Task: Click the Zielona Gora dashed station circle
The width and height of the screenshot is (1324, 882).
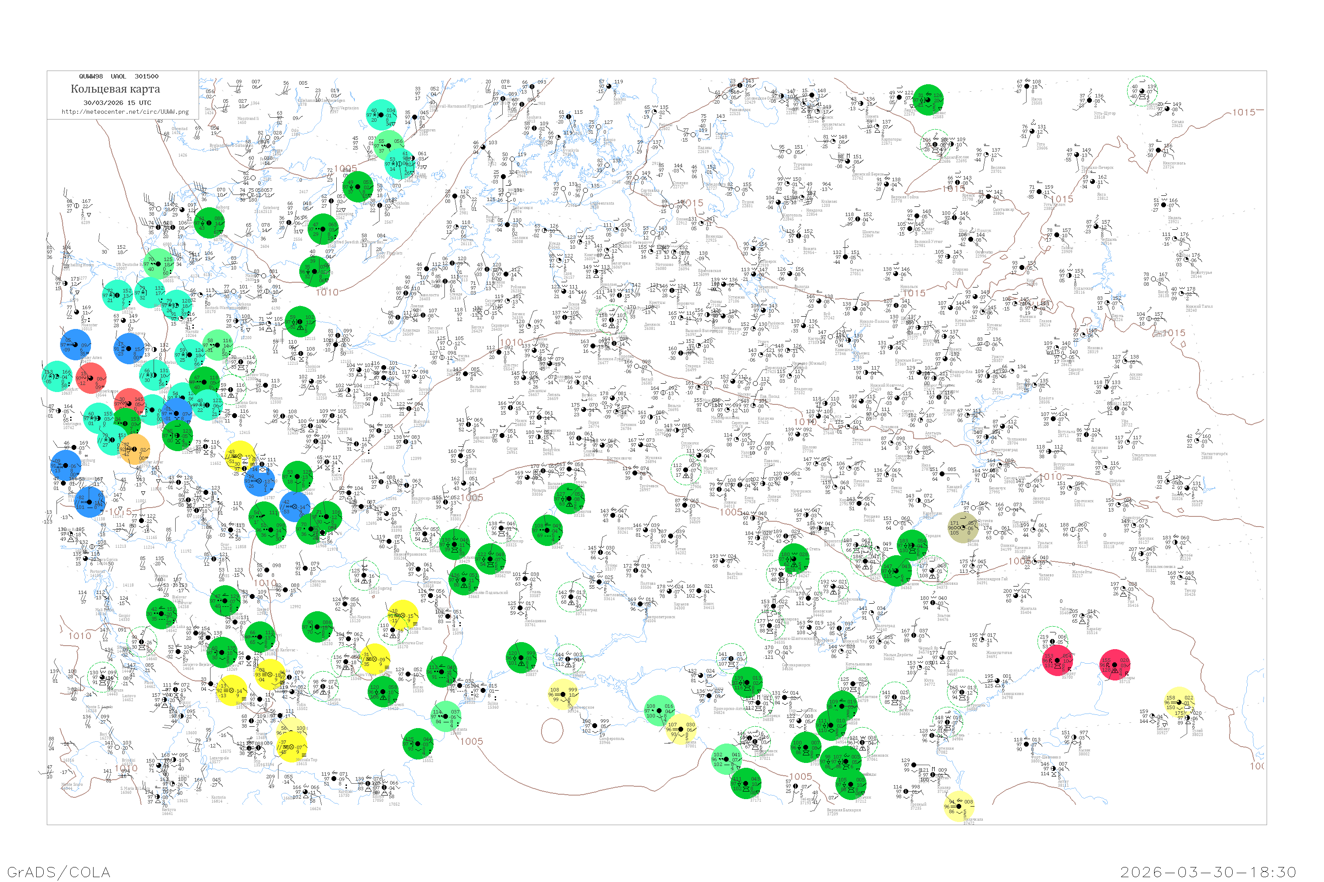Action: tap(230, 390)
